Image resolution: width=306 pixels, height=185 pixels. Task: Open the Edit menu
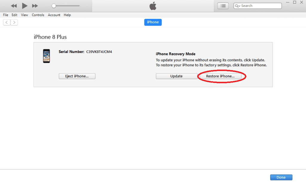pyautogui.click(x=14, y=15)
